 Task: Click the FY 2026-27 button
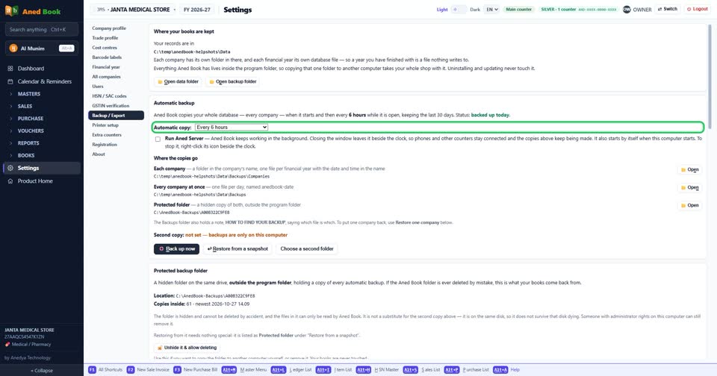(197, 10)
